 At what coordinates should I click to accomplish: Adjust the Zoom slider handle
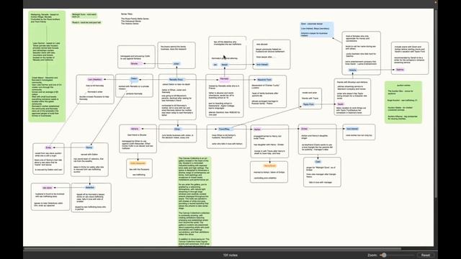pos(384,255)
